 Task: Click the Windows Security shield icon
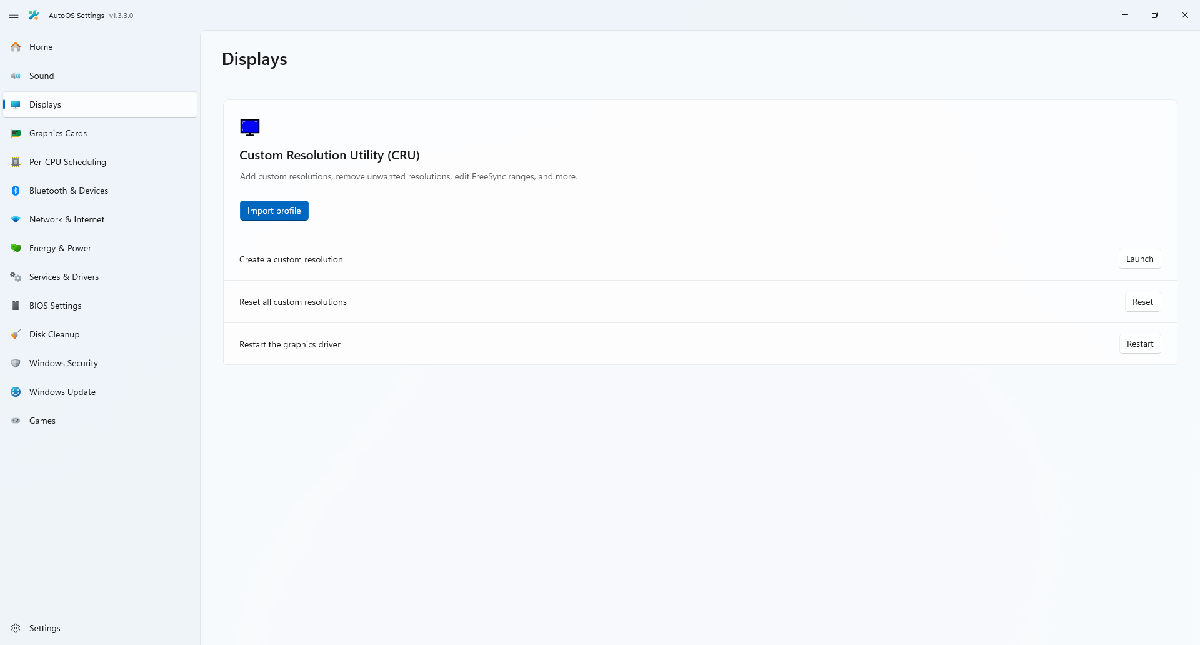pyautogui.click(x=16, y=363)
